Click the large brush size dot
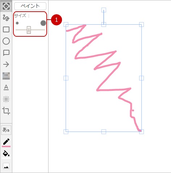Viewport: 171px width, 173px height. (43, 23)
